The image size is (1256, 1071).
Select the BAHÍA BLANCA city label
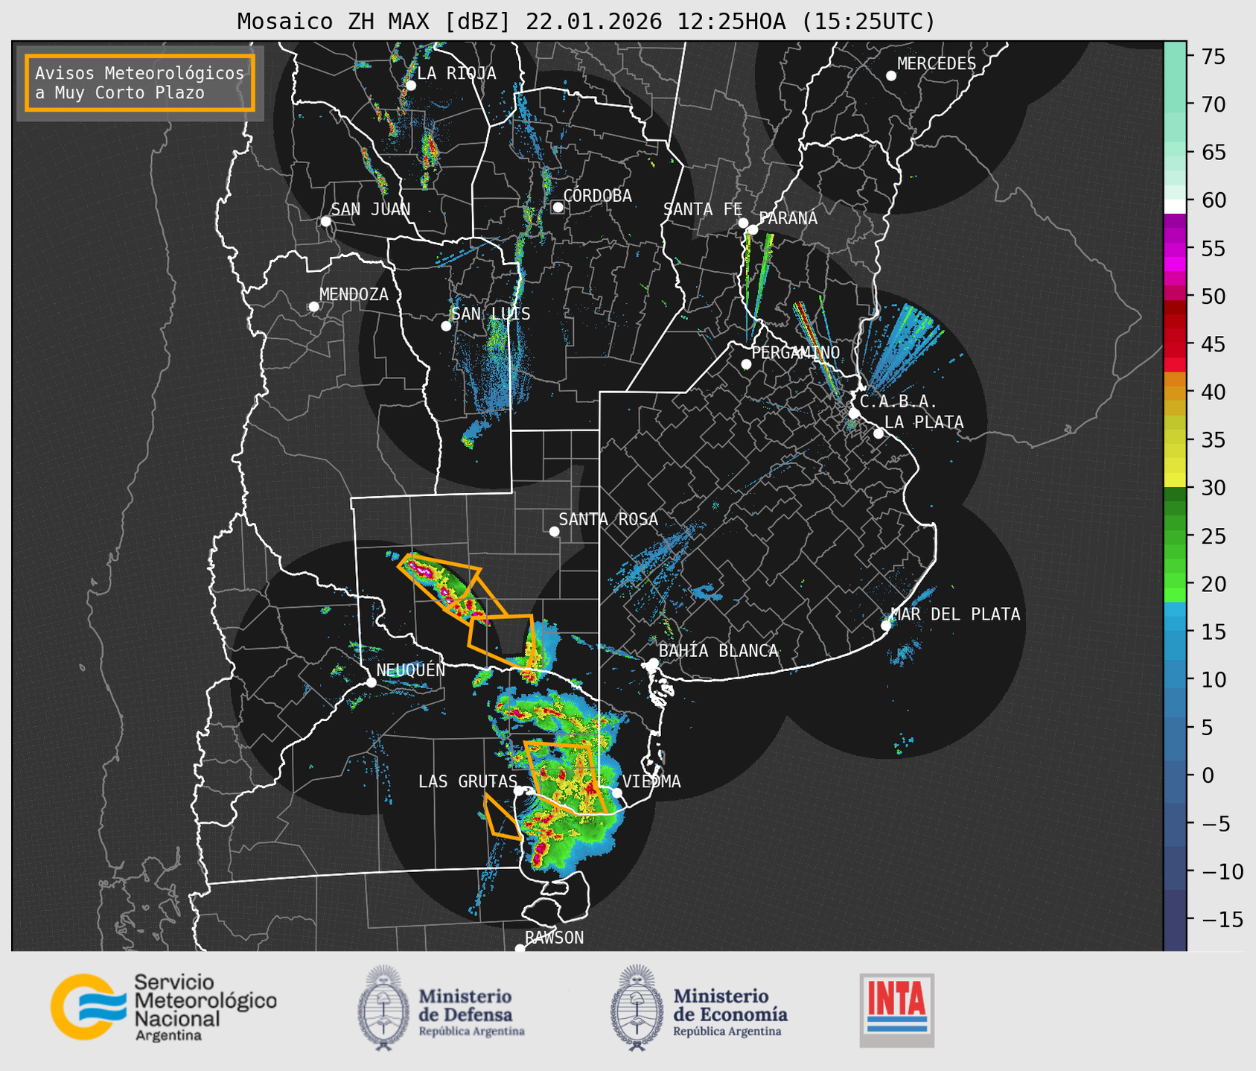(x=718, y=651)
